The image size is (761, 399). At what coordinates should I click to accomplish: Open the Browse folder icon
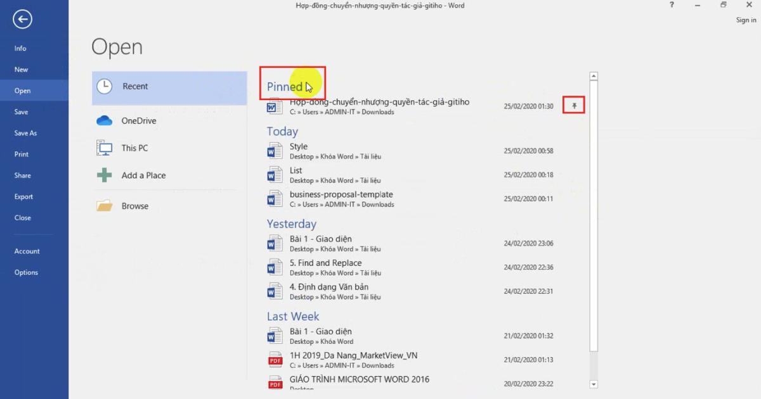(104, 206)
